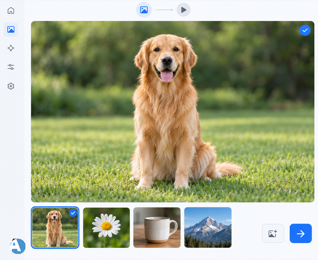
Task: Click the add image button
Action: pyautogui.click(x=273, y=233)
